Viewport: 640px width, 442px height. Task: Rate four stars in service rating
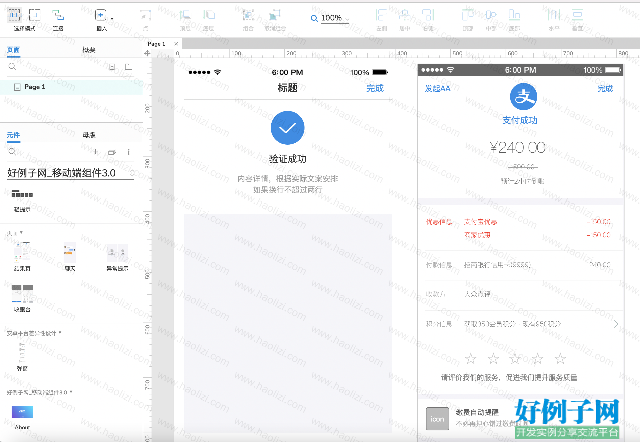[538, 359]
